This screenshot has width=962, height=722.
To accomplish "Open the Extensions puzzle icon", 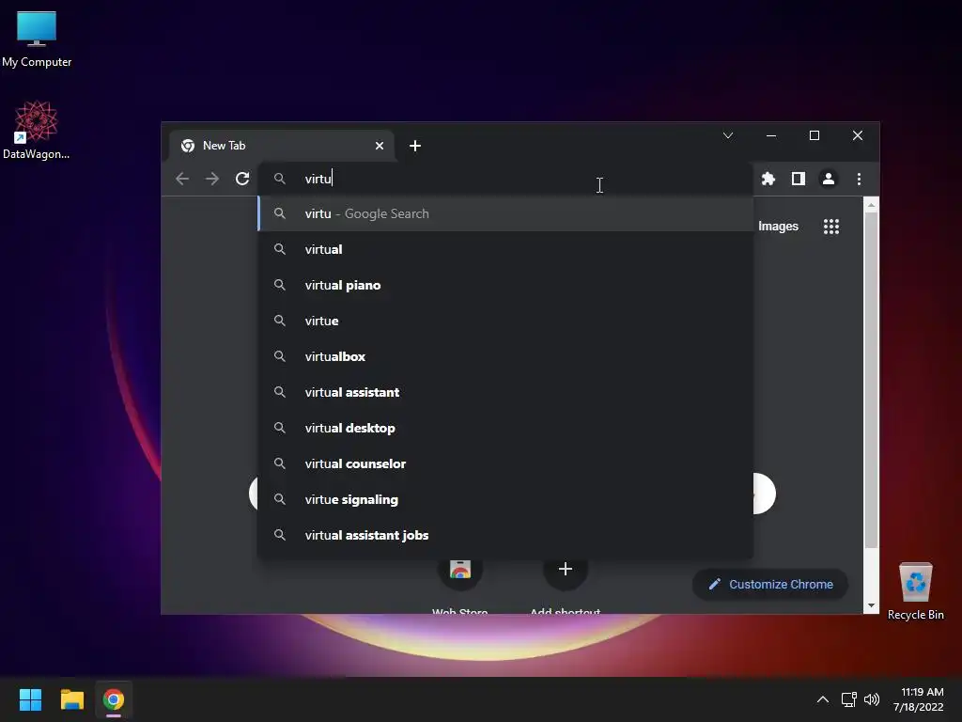I will tap(768, 179).
